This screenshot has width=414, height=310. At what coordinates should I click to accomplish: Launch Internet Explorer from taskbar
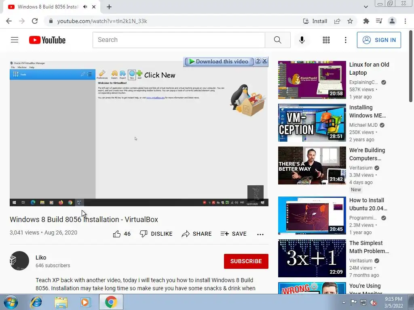tap(36, 302)
